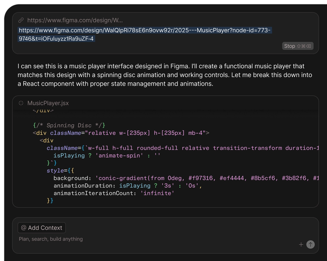
Task: Open the MusicPlayer.jsx file label
Action: pyautogui.click(x=48, y=103)
